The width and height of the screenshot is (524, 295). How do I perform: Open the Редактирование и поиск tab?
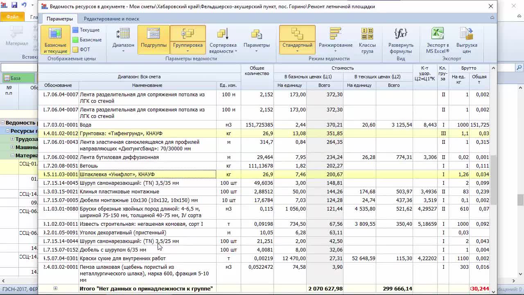111,19
